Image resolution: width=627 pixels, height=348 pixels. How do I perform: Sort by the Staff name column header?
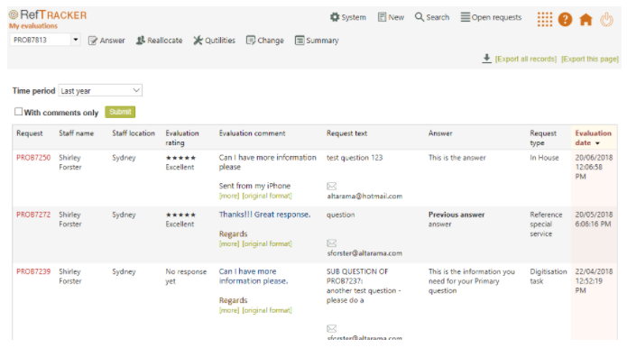click(x=77, y=133)
